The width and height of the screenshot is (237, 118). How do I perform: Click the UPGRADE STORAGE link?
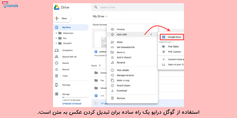[72, 104]
